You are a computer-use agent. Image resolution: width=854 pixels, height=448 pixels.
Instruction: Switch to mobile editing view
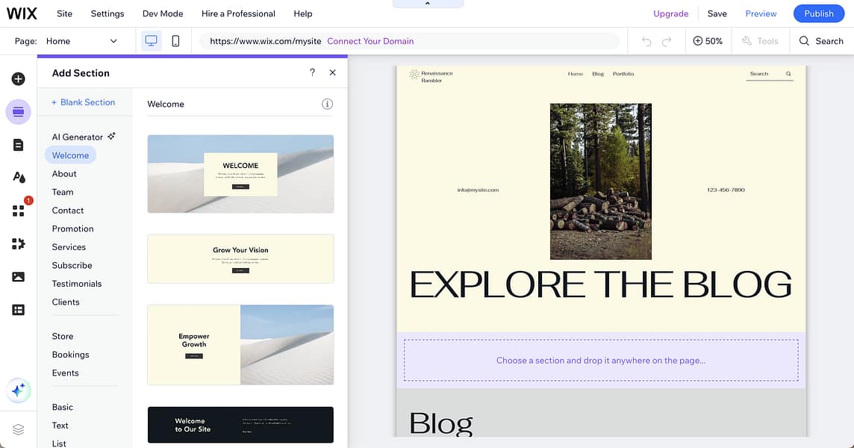[175, 41]
